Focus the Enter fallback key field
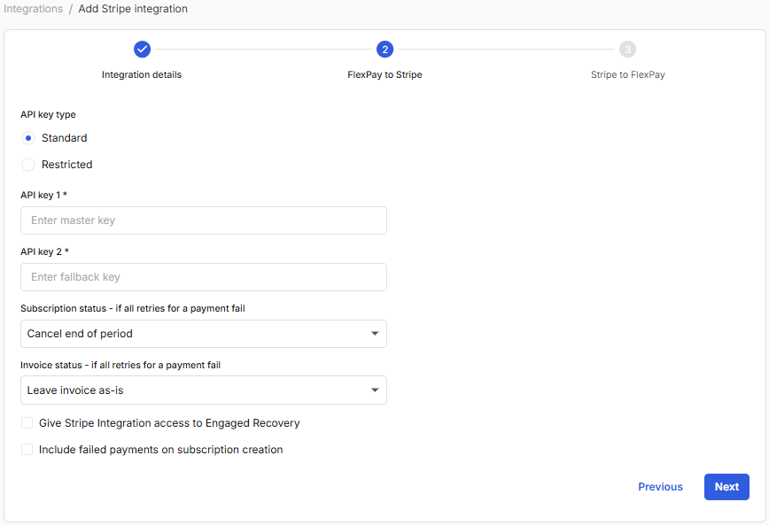 click(204, 277)
